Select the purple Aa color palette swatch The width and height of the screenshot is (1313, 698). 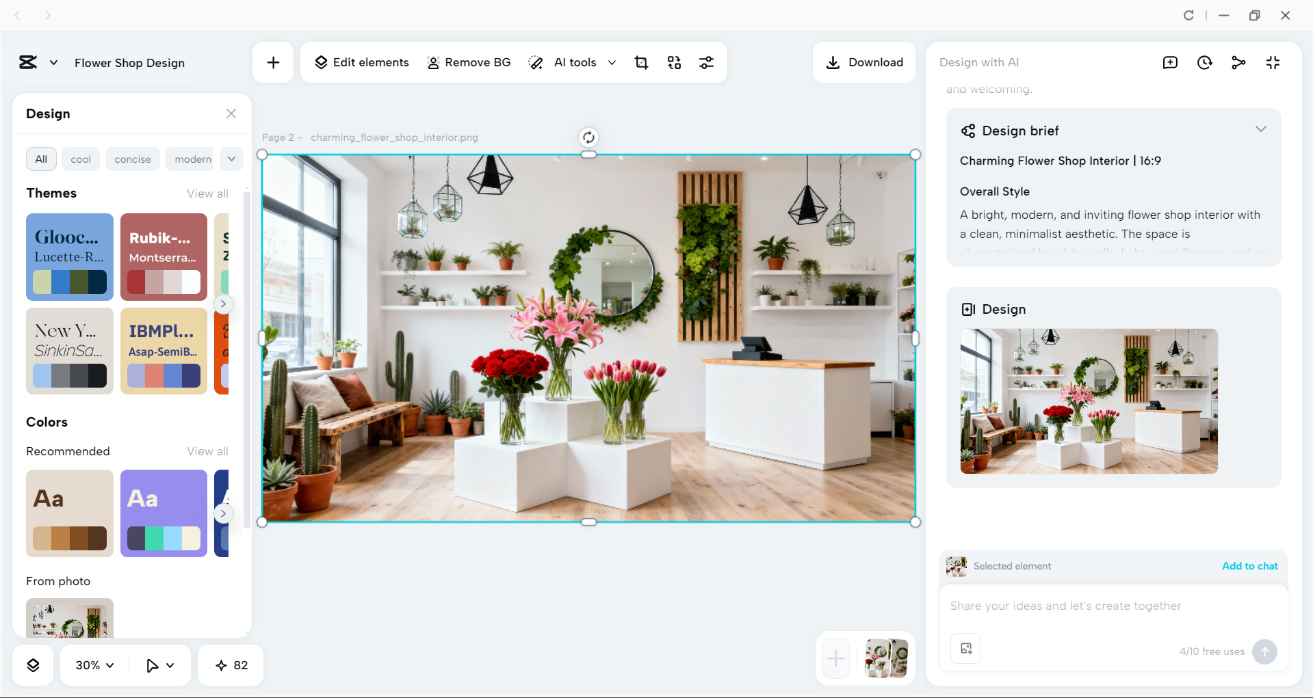tap(164, 513)
